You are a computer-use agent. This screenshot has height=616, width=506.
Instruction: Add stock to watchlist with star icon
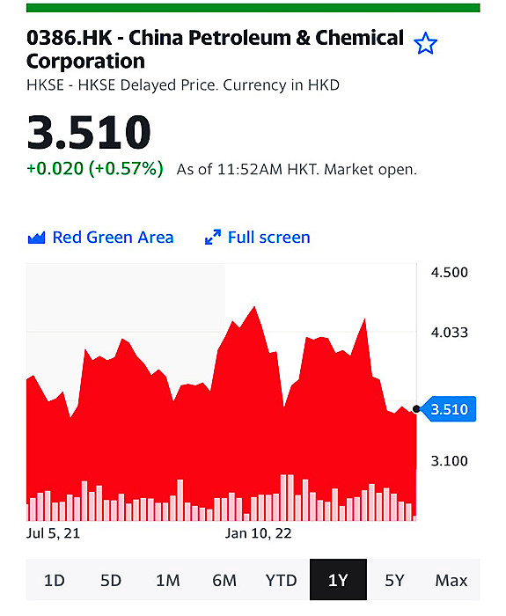(425, 44)
